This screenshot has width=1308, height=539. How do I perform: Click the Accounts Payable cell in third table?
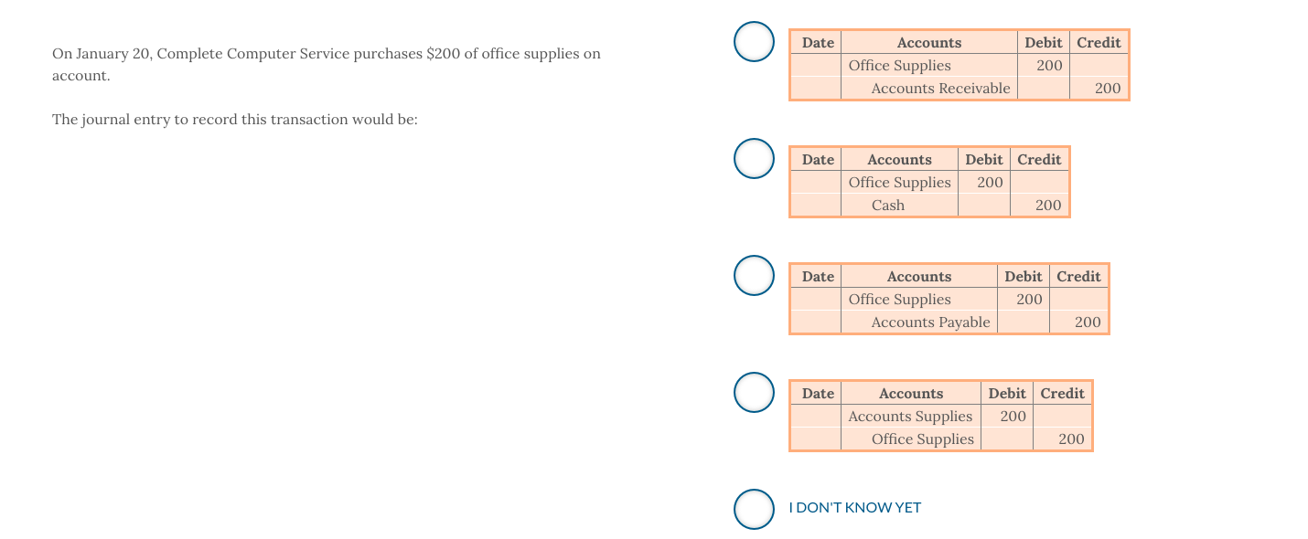930,322
